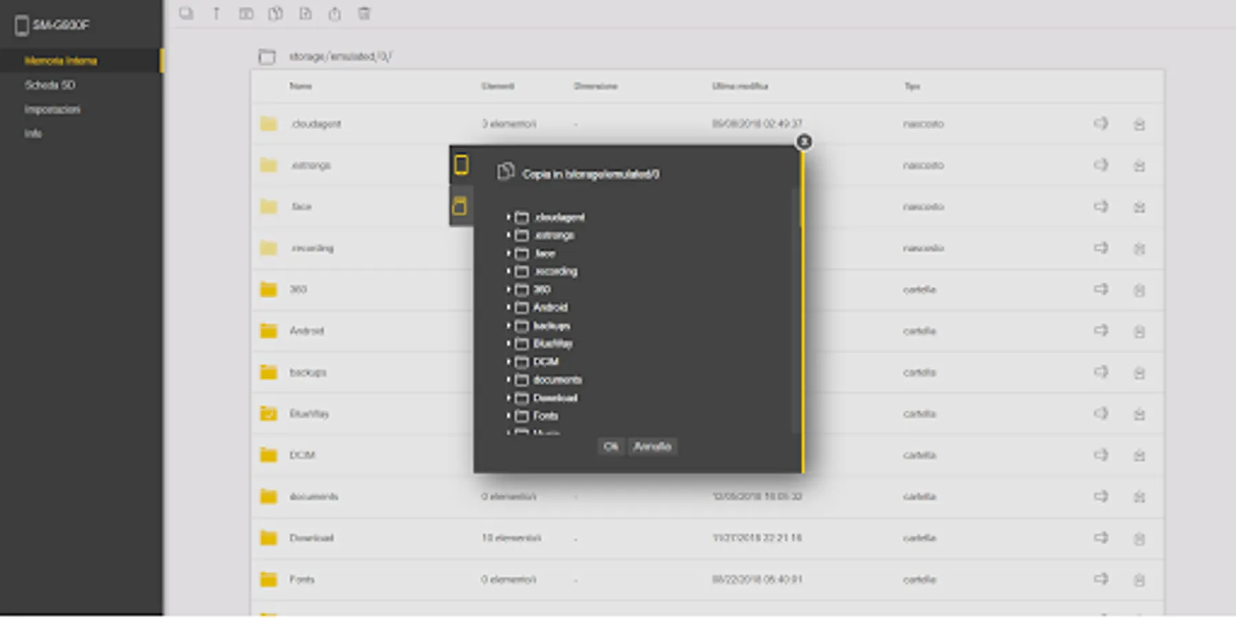
Task: Click the arrow icon in DCIM row
Action: pyautogui.click(x=1101, y=455)
